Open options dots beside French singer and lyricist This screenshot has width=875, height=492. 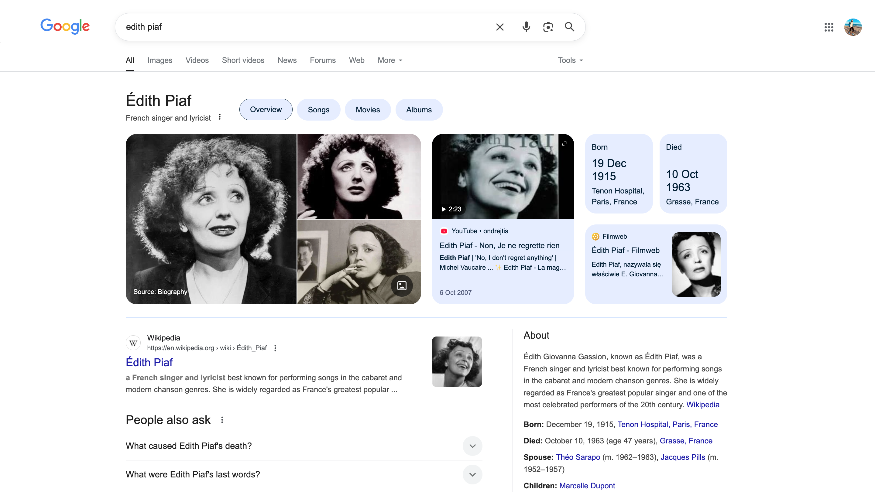[220, 117]
